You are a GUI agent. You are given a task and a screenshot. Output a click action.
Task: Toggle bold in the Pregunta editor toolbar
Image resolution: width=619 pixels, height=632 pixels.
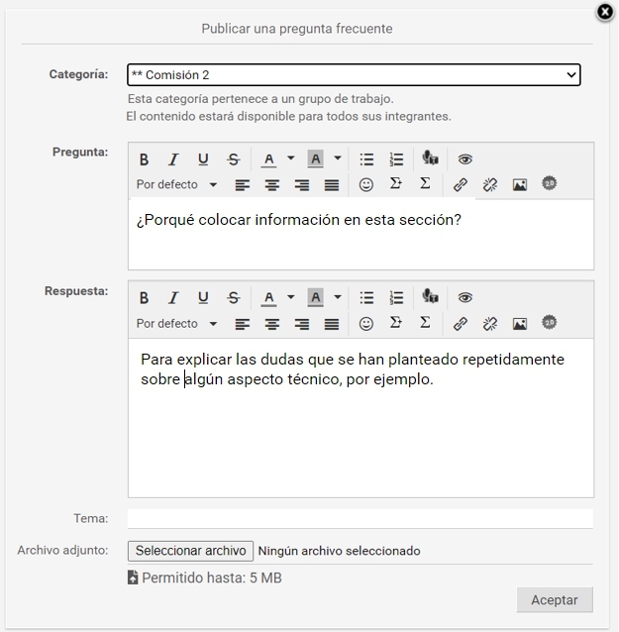(144, 159)
